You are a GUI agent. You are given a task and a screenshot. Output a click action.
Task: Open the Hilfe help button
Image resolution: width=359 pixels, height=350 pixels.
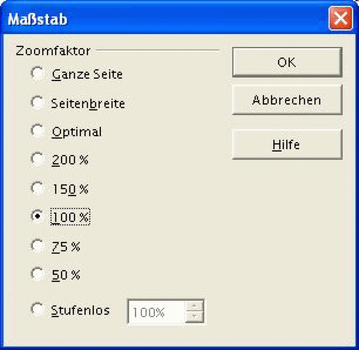[x=286, y=144]
